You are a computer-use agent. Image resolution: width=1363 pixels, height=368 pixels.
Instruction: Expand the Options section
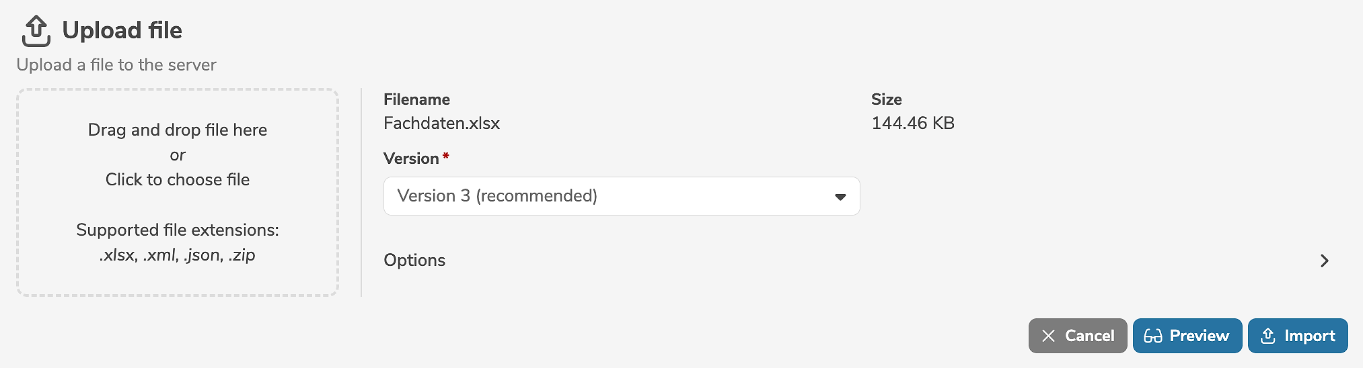414,261
